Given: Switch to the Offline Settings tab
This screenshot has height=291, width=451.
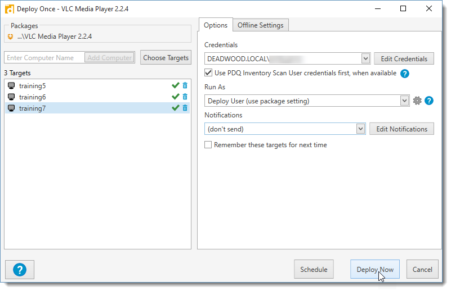Looking at the screenshot, I should (261, 25).
